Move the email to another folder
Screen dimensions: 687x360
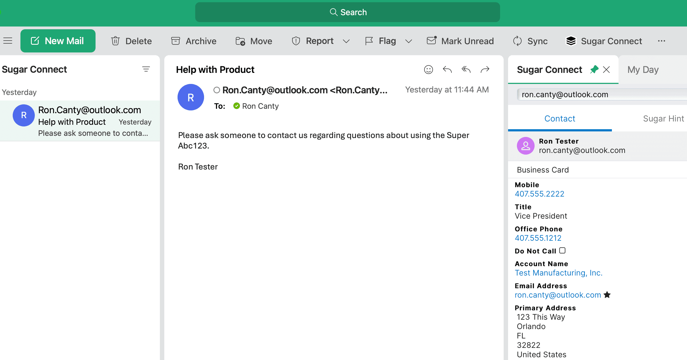(x=253, y=41)
